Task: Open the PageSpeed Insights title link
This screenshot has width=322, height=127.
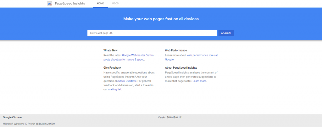Action: pyautogui.click(x=70, y=3)
